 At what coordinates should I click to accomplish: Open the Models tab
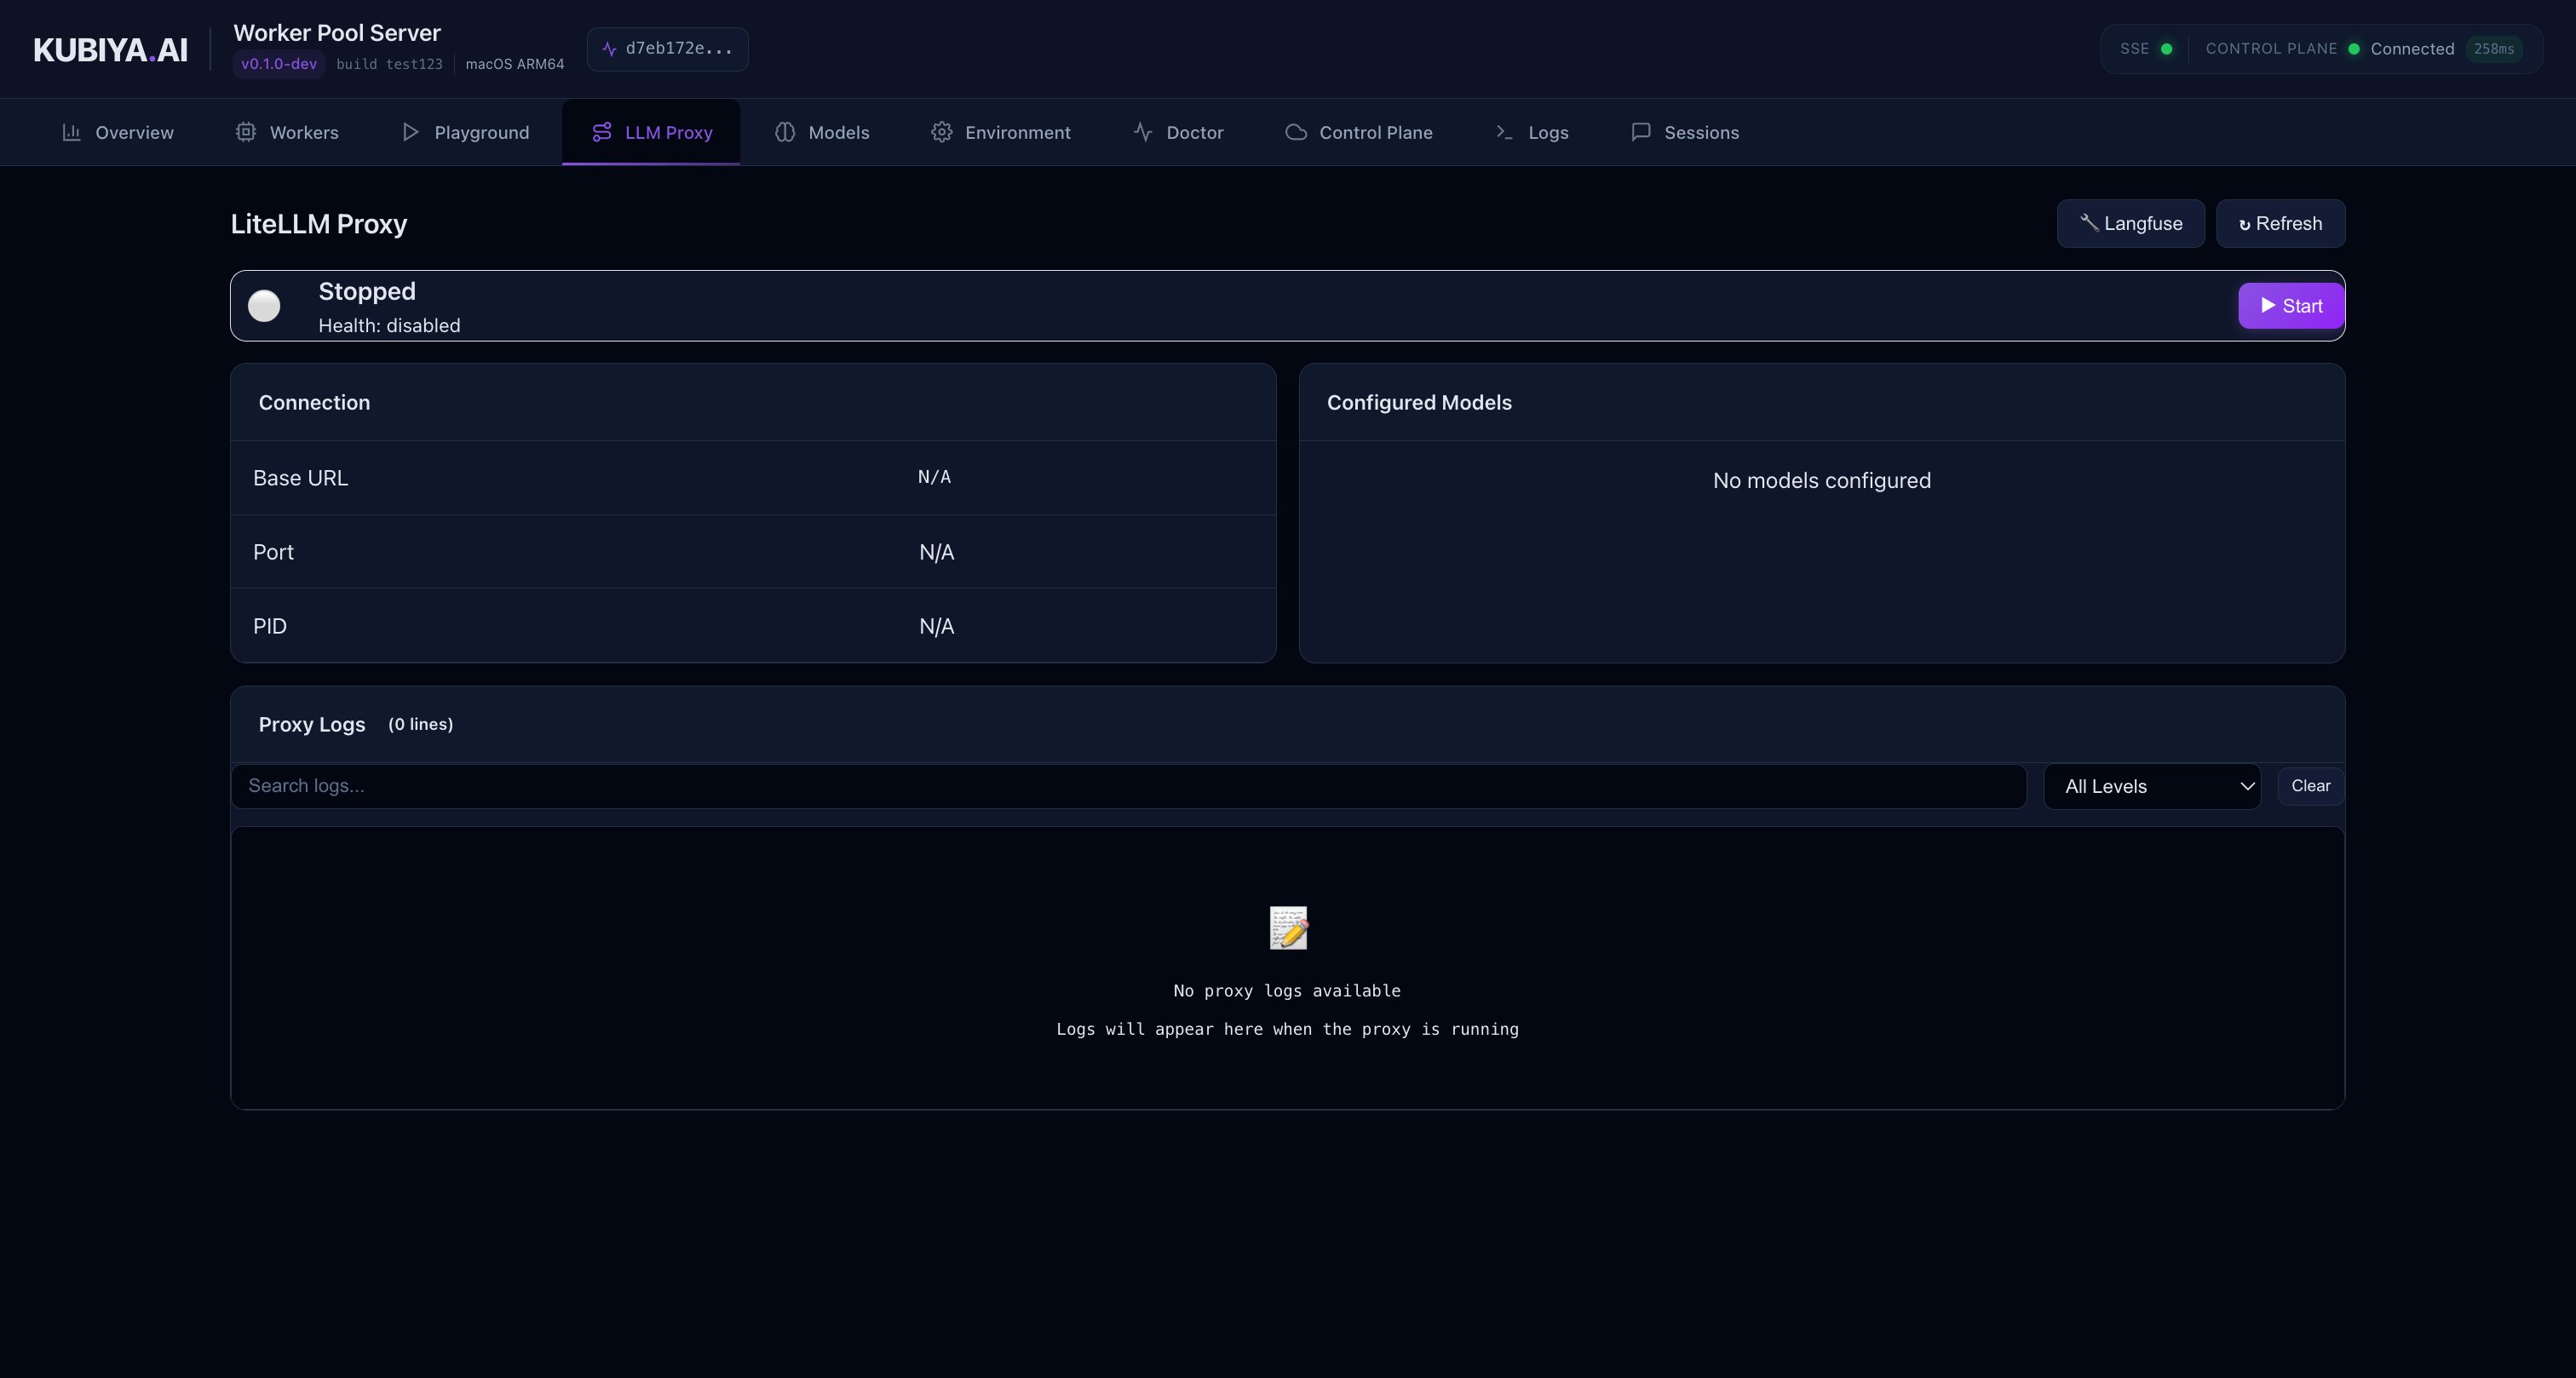pyautogui.click(x=822, y=132)
